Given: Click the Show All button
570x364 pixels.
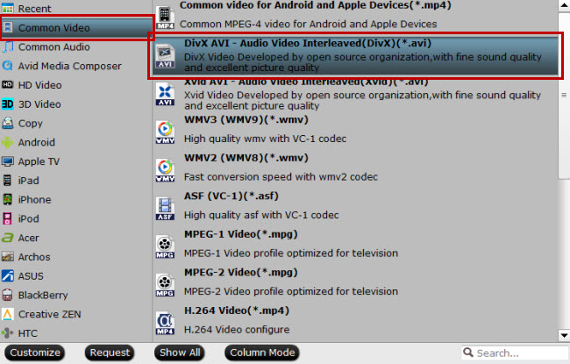Looking at the screenshot, I should click(180, 353).
